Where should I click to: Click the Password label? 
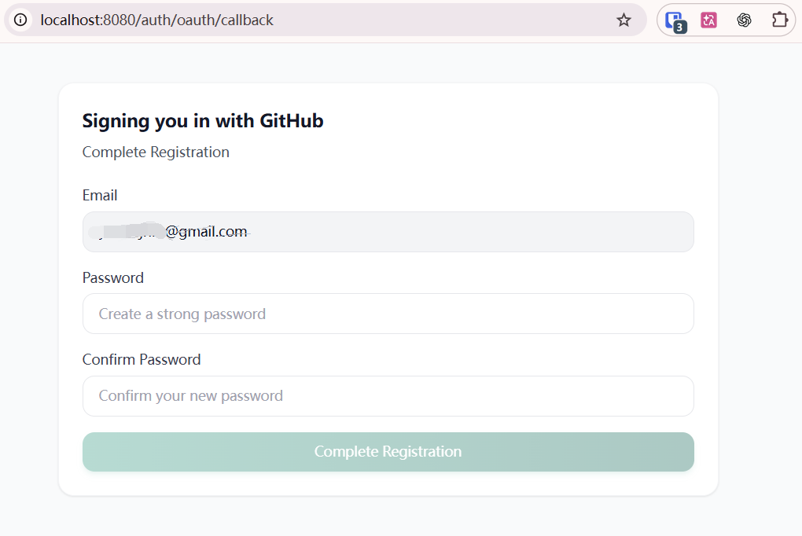[x=113, y=277]
